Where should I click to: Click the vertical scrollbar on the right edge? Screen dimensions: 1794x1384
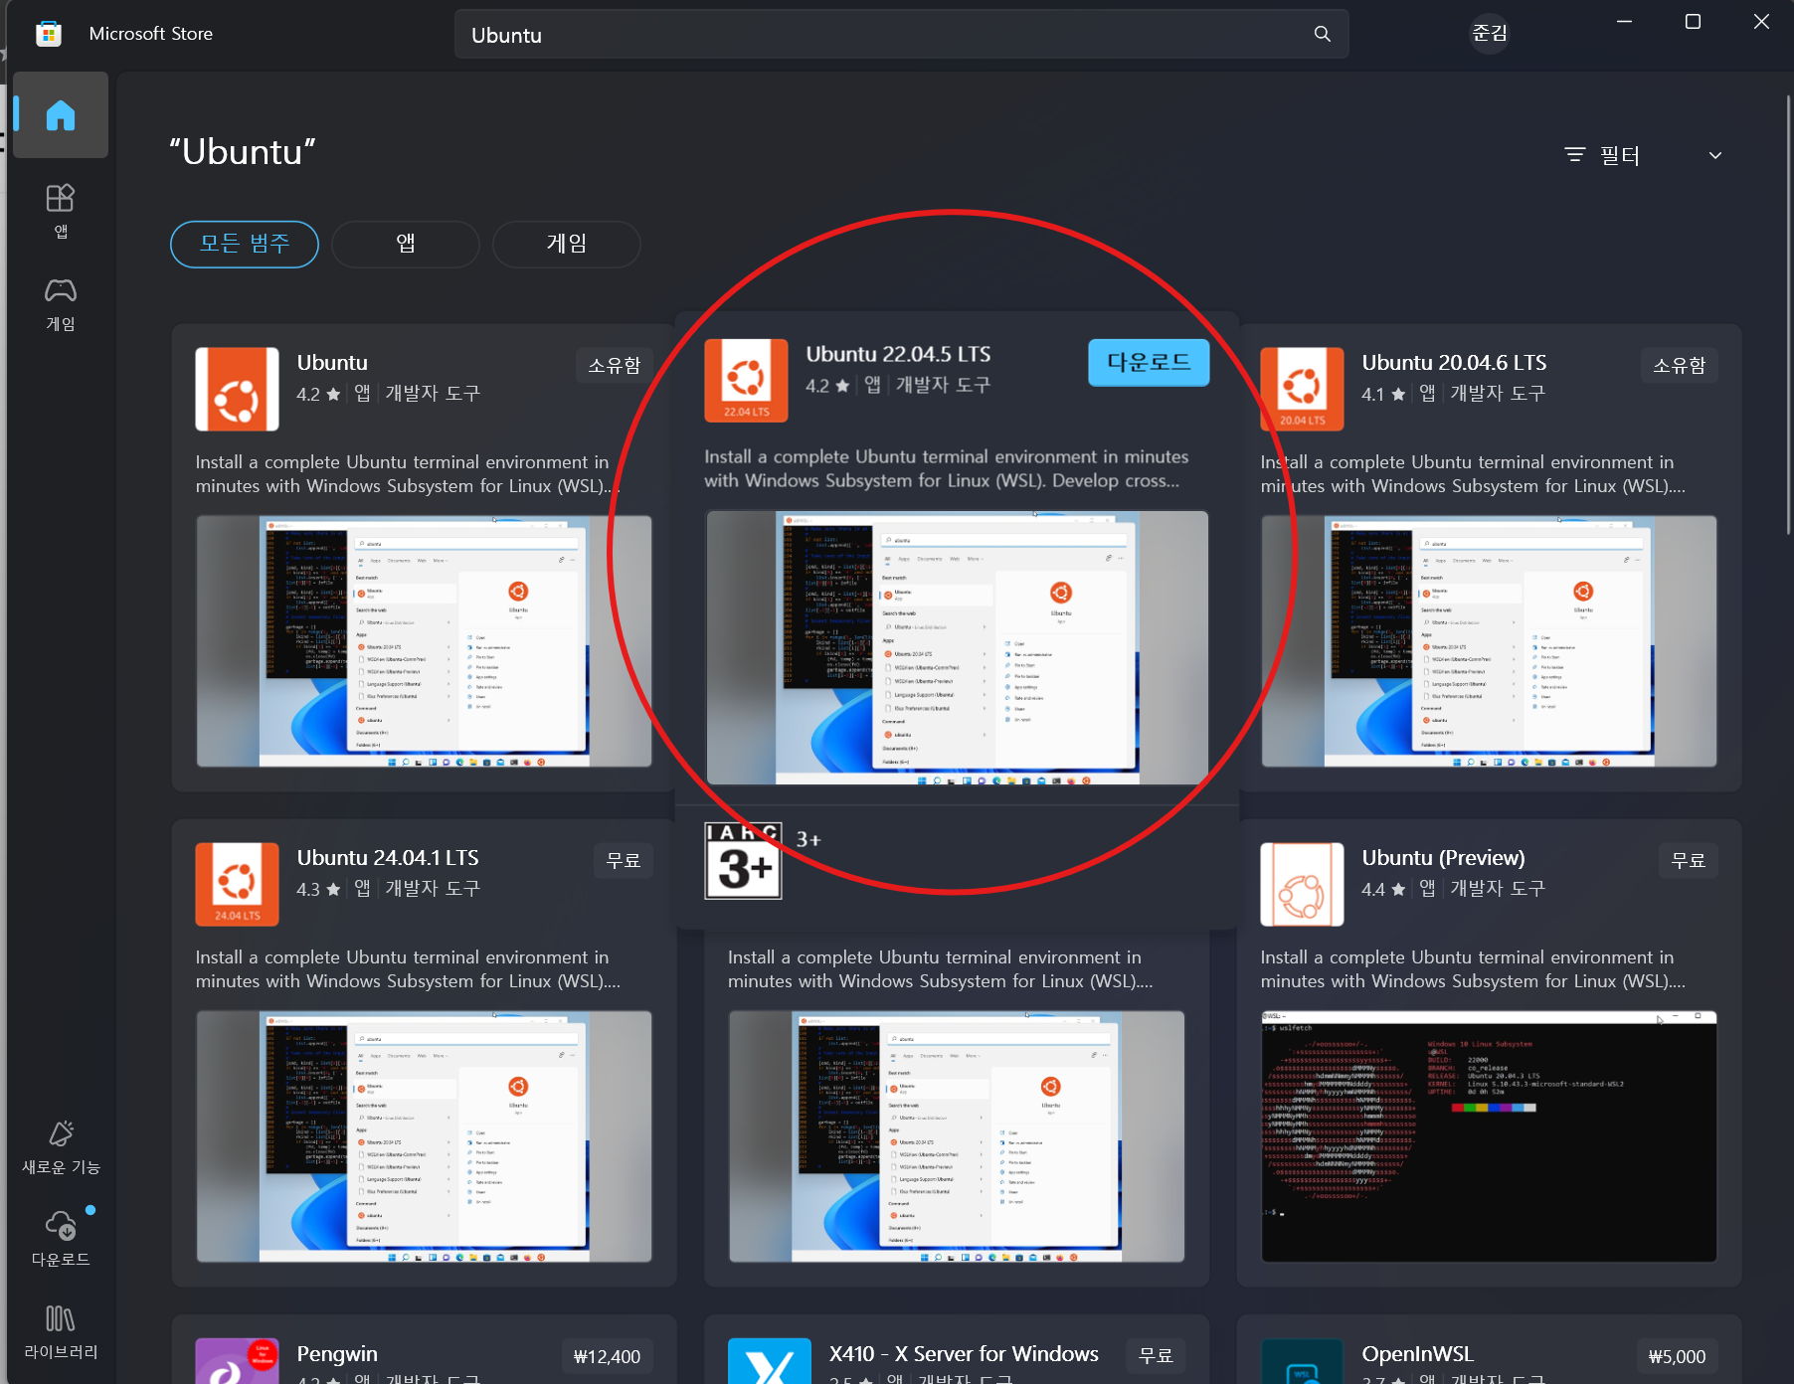tap(1788, 316)
